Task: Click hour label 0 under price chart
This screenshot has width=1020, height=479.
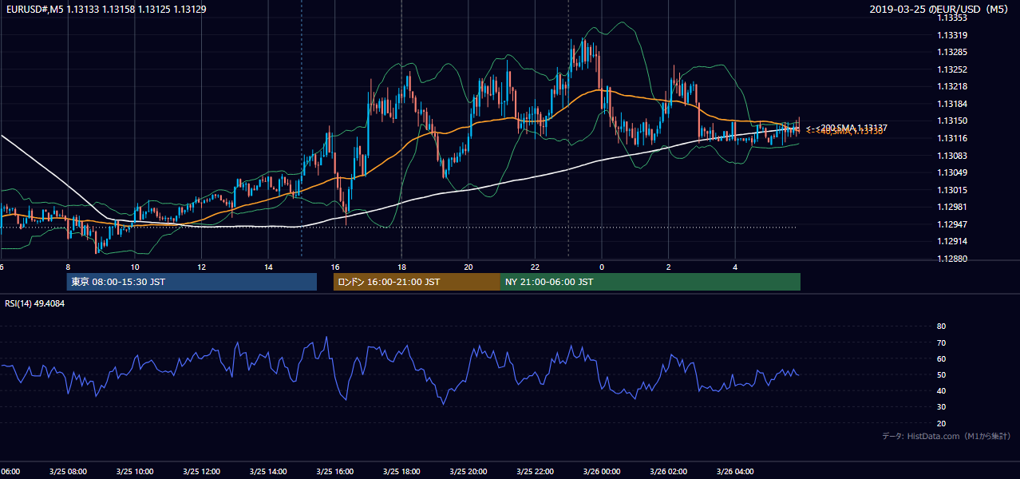Action: (x=602, y=267)
